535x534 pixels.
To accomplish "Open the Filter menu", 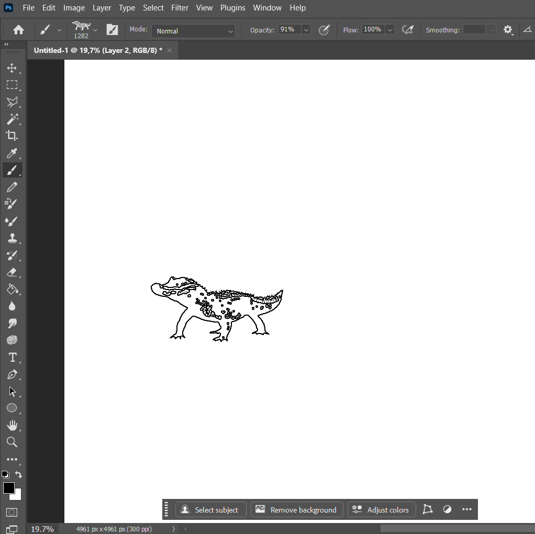I will pyautogui.click(x=180, y=8).
